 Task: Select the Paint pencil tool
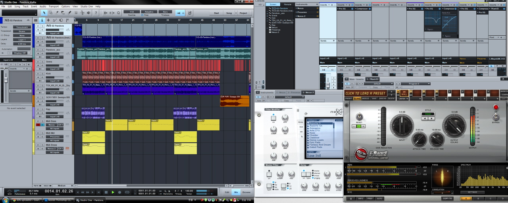(69, 13)
